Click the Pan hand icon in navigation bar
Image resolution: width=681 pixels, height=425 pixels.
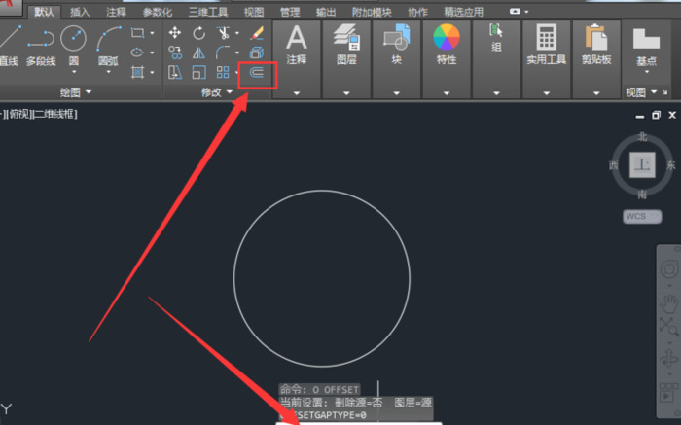(x=669, y=303)
